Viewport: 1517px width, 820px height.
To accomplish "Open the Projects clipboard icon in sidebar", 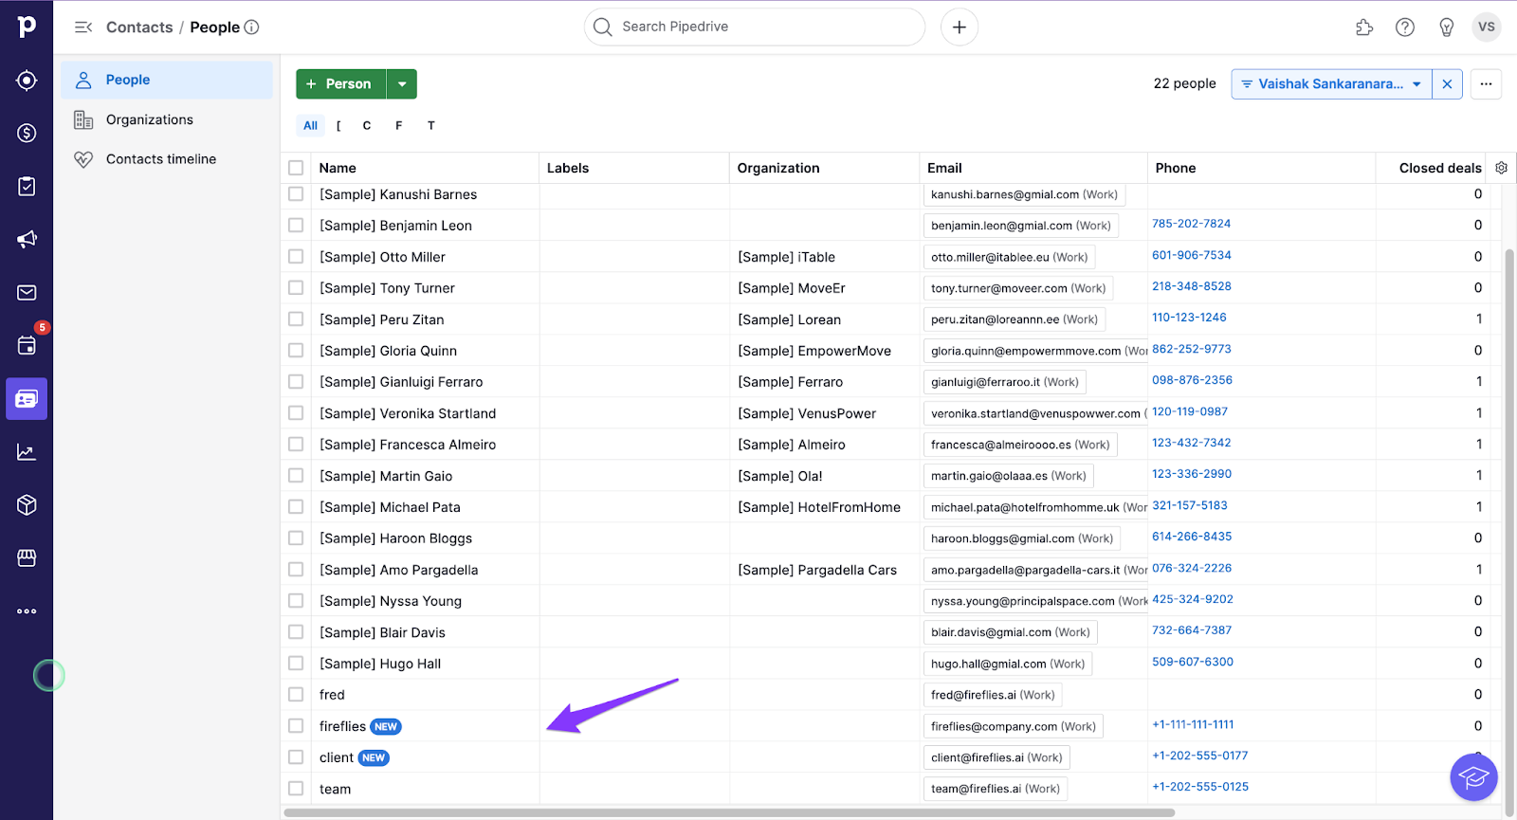I will click(27, 187).
